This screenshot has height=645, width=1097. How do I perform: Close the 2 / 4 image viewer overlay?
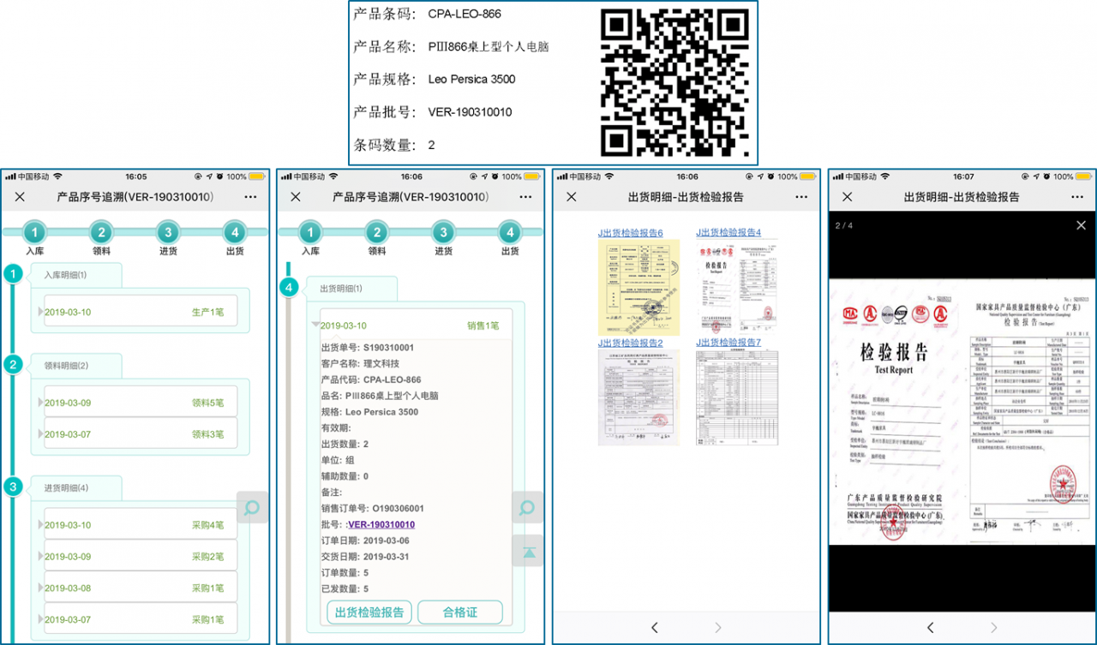pos(1081,225)
